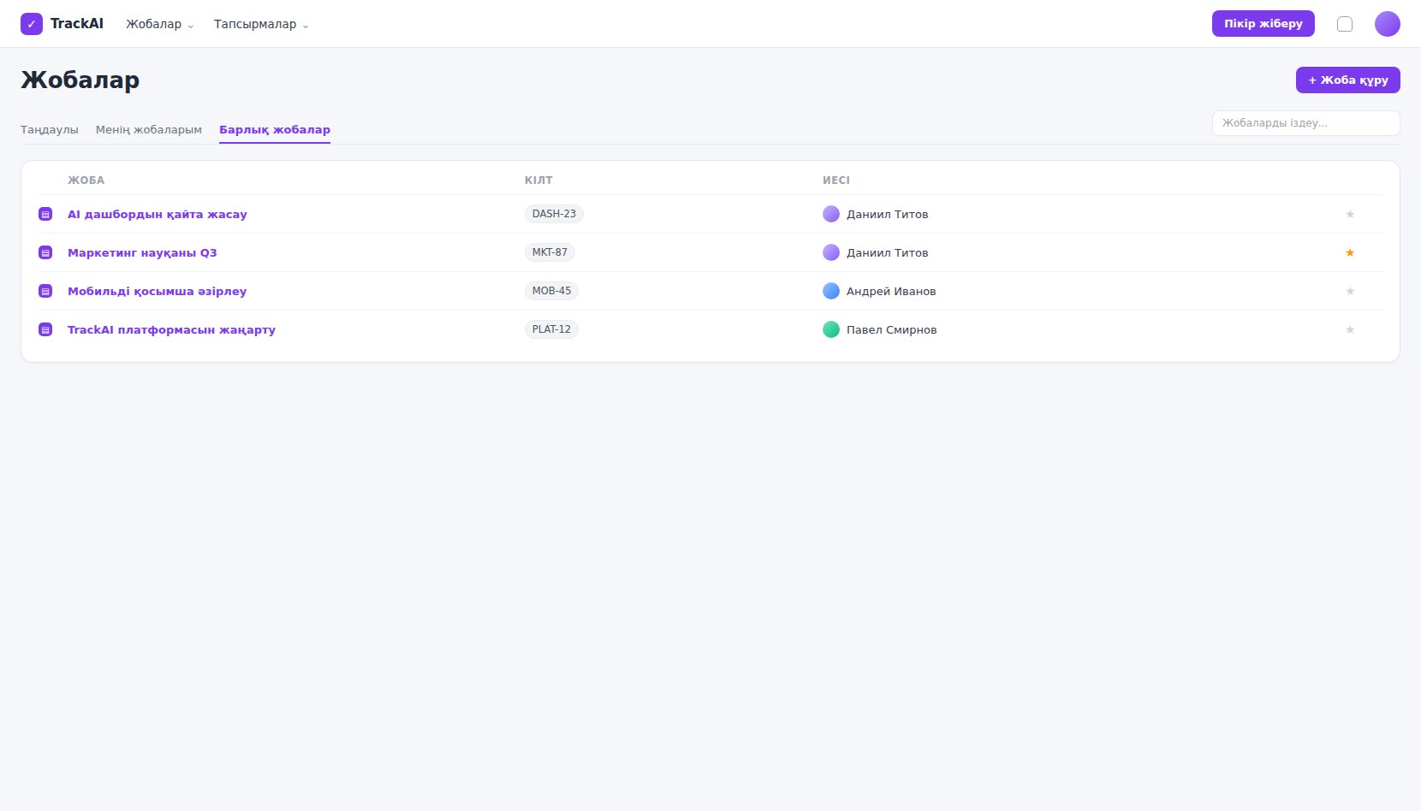Image resolution: width=1421 pixels, height=811 pixels.
Task: Click the PLAT-12 key badge
Action: (x=551, y=329)
